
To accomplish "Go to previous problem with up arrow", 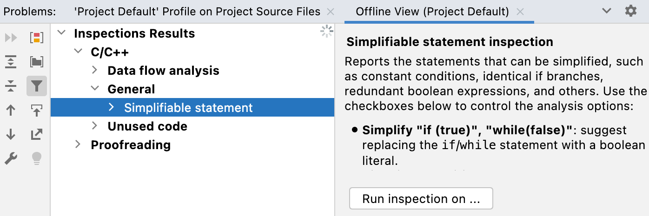I will click(x=11, y=111).
